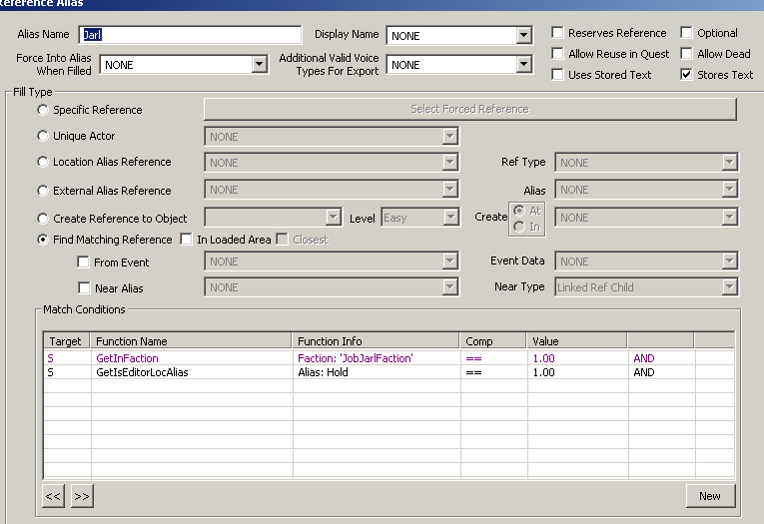Click the Select Forced Reference button
Image resolution: width=764 pixels, height=524 pixels.
[469, 109]
